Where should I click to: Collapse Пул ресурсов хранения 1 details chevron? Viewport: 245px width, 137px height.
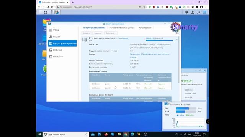pyautogui.click(x=177, y=40)
